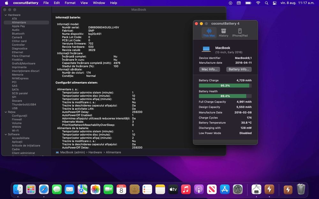
Task: Select Thunderbolt/USB4 in the sidebar
Action: [24, 104]
